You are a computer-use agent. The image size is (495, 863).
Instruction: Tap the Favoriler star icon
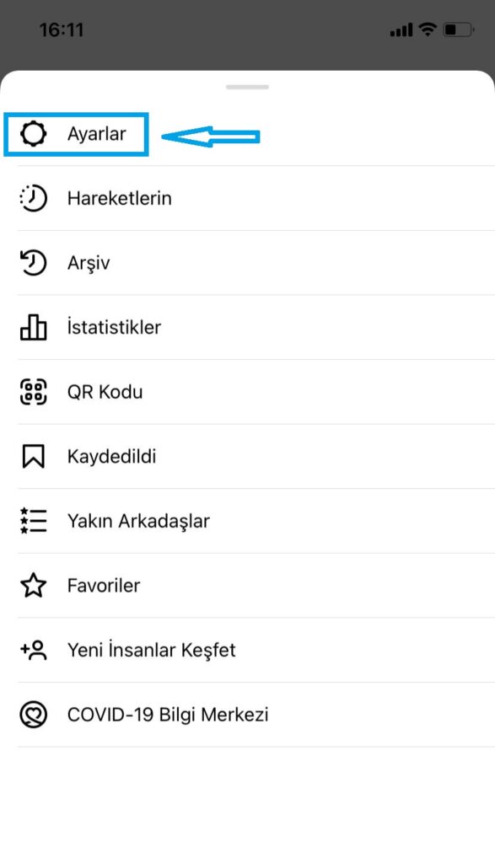(33, 585)
